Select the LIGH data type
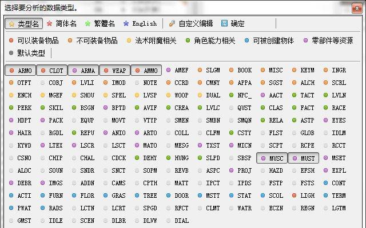366x228 pixels. pyautogui.click(x=304, y=196)
